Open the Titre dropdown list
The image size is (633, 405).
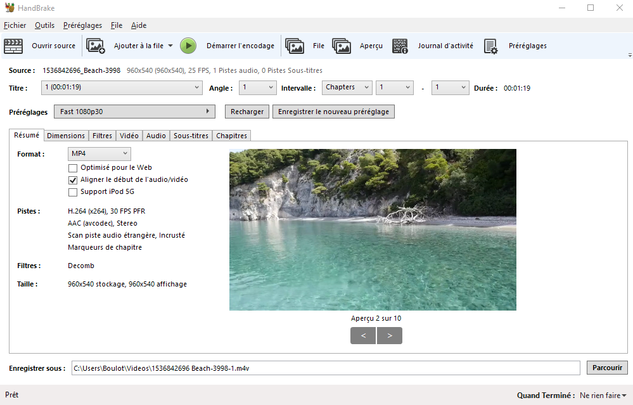click(122, 88)
